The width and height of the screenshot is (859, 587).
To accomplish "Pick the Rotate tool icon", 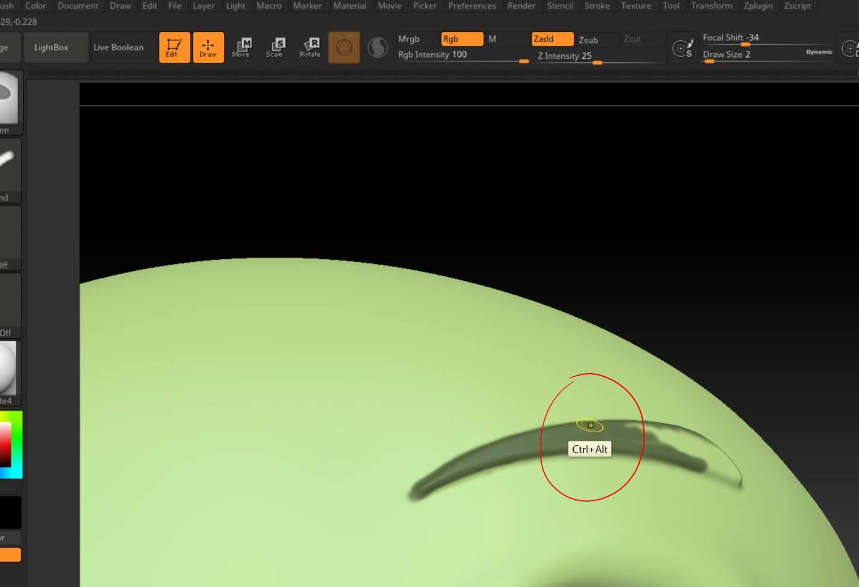I will (310, 48).
